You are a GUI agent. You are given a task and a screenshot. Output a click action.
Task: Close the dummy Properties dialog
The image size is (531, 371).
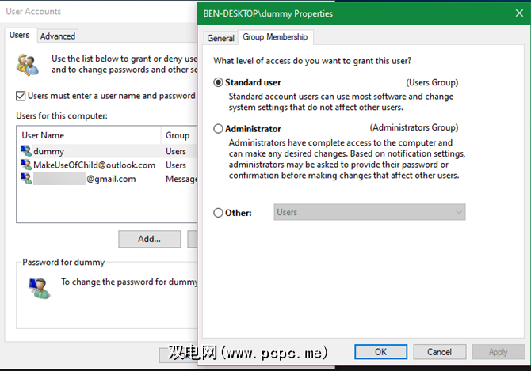pyautogui.click(x=519, y=13)
